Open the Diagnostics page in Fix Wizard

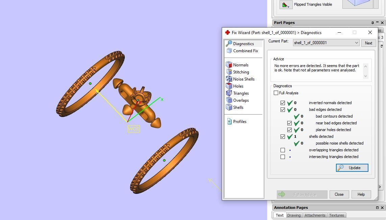[x=243, y=44]
